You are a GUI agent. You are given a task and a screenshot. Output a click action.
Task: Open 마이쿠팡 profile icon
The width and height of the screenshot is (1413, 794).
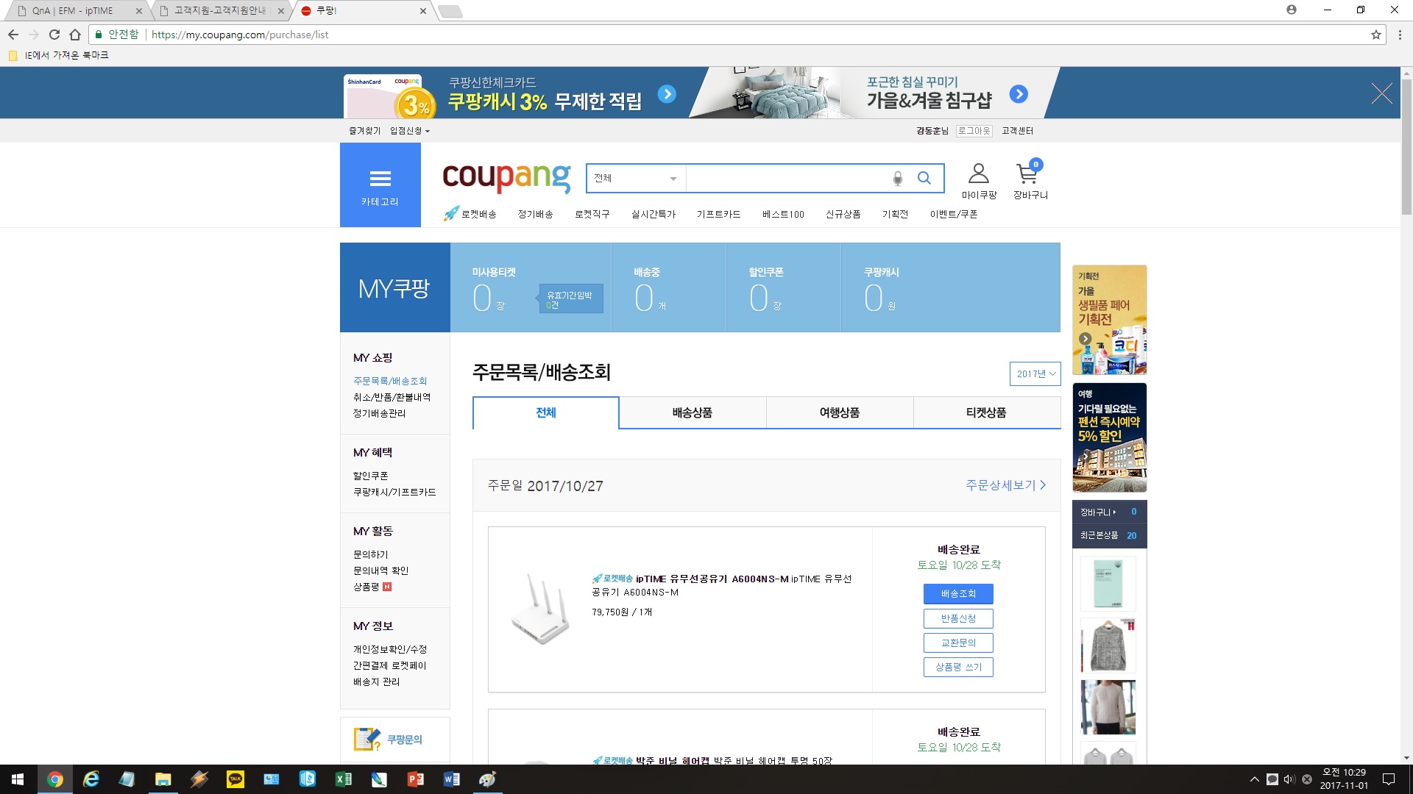tap(979, 182)
